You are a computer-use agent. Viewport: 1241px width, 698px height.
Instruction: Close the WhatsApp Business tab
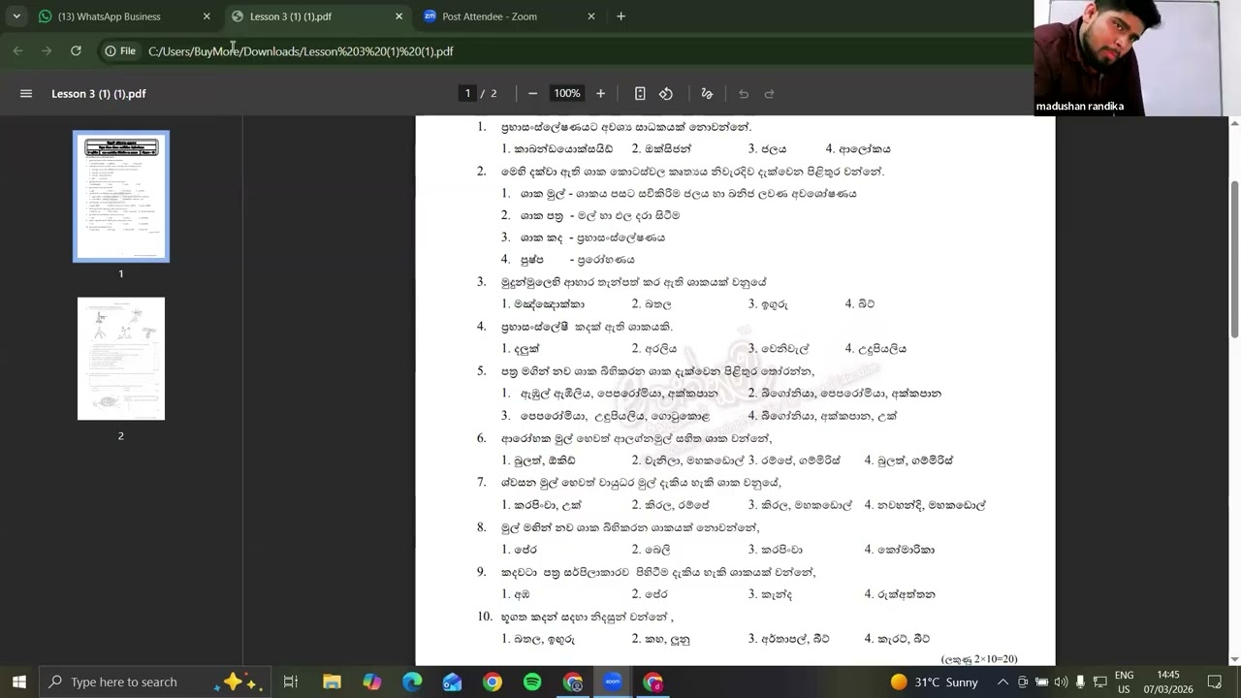point(207,16)
